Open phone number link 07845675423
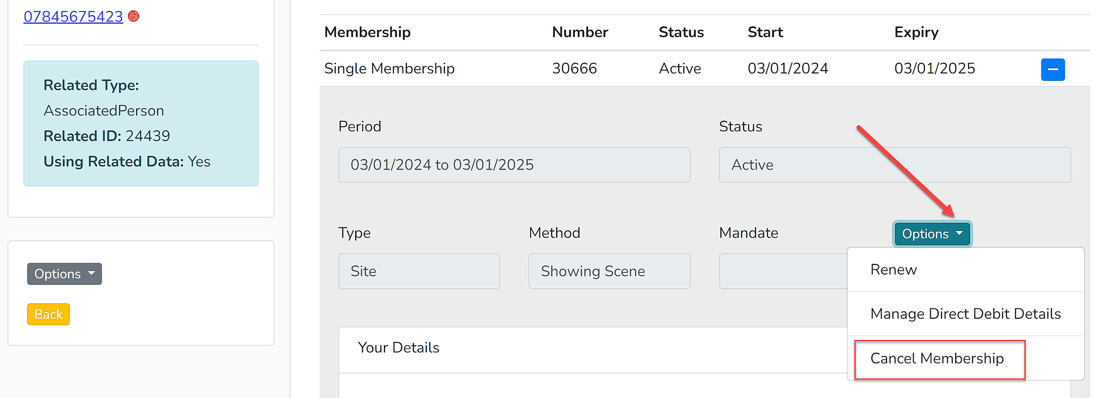Viewport: 1103px width, 398px height. [x=73, y=16]
